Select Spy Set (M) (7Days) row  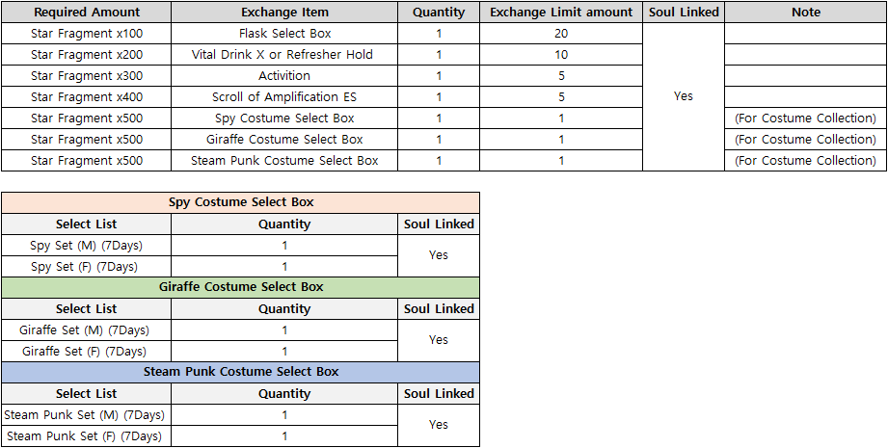[x=86, y=246]
